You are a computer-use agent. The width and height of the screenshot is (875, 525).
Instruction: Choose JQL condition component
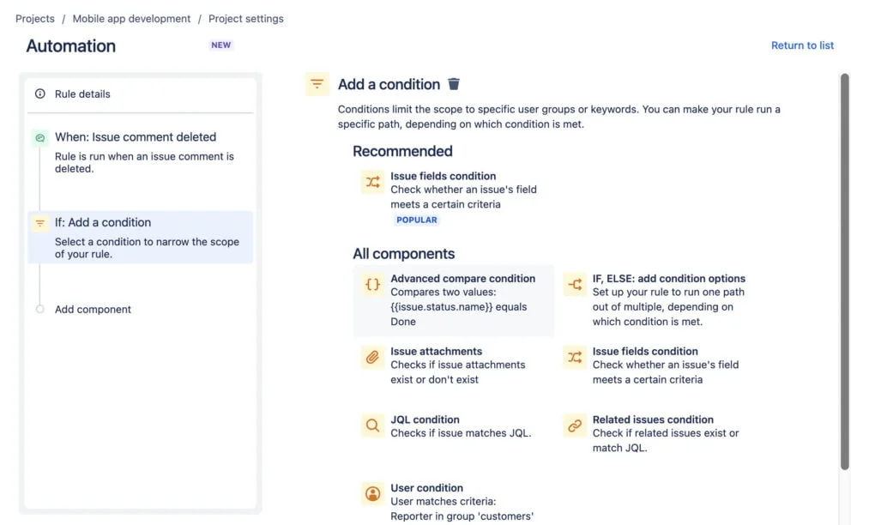[454, 426]
